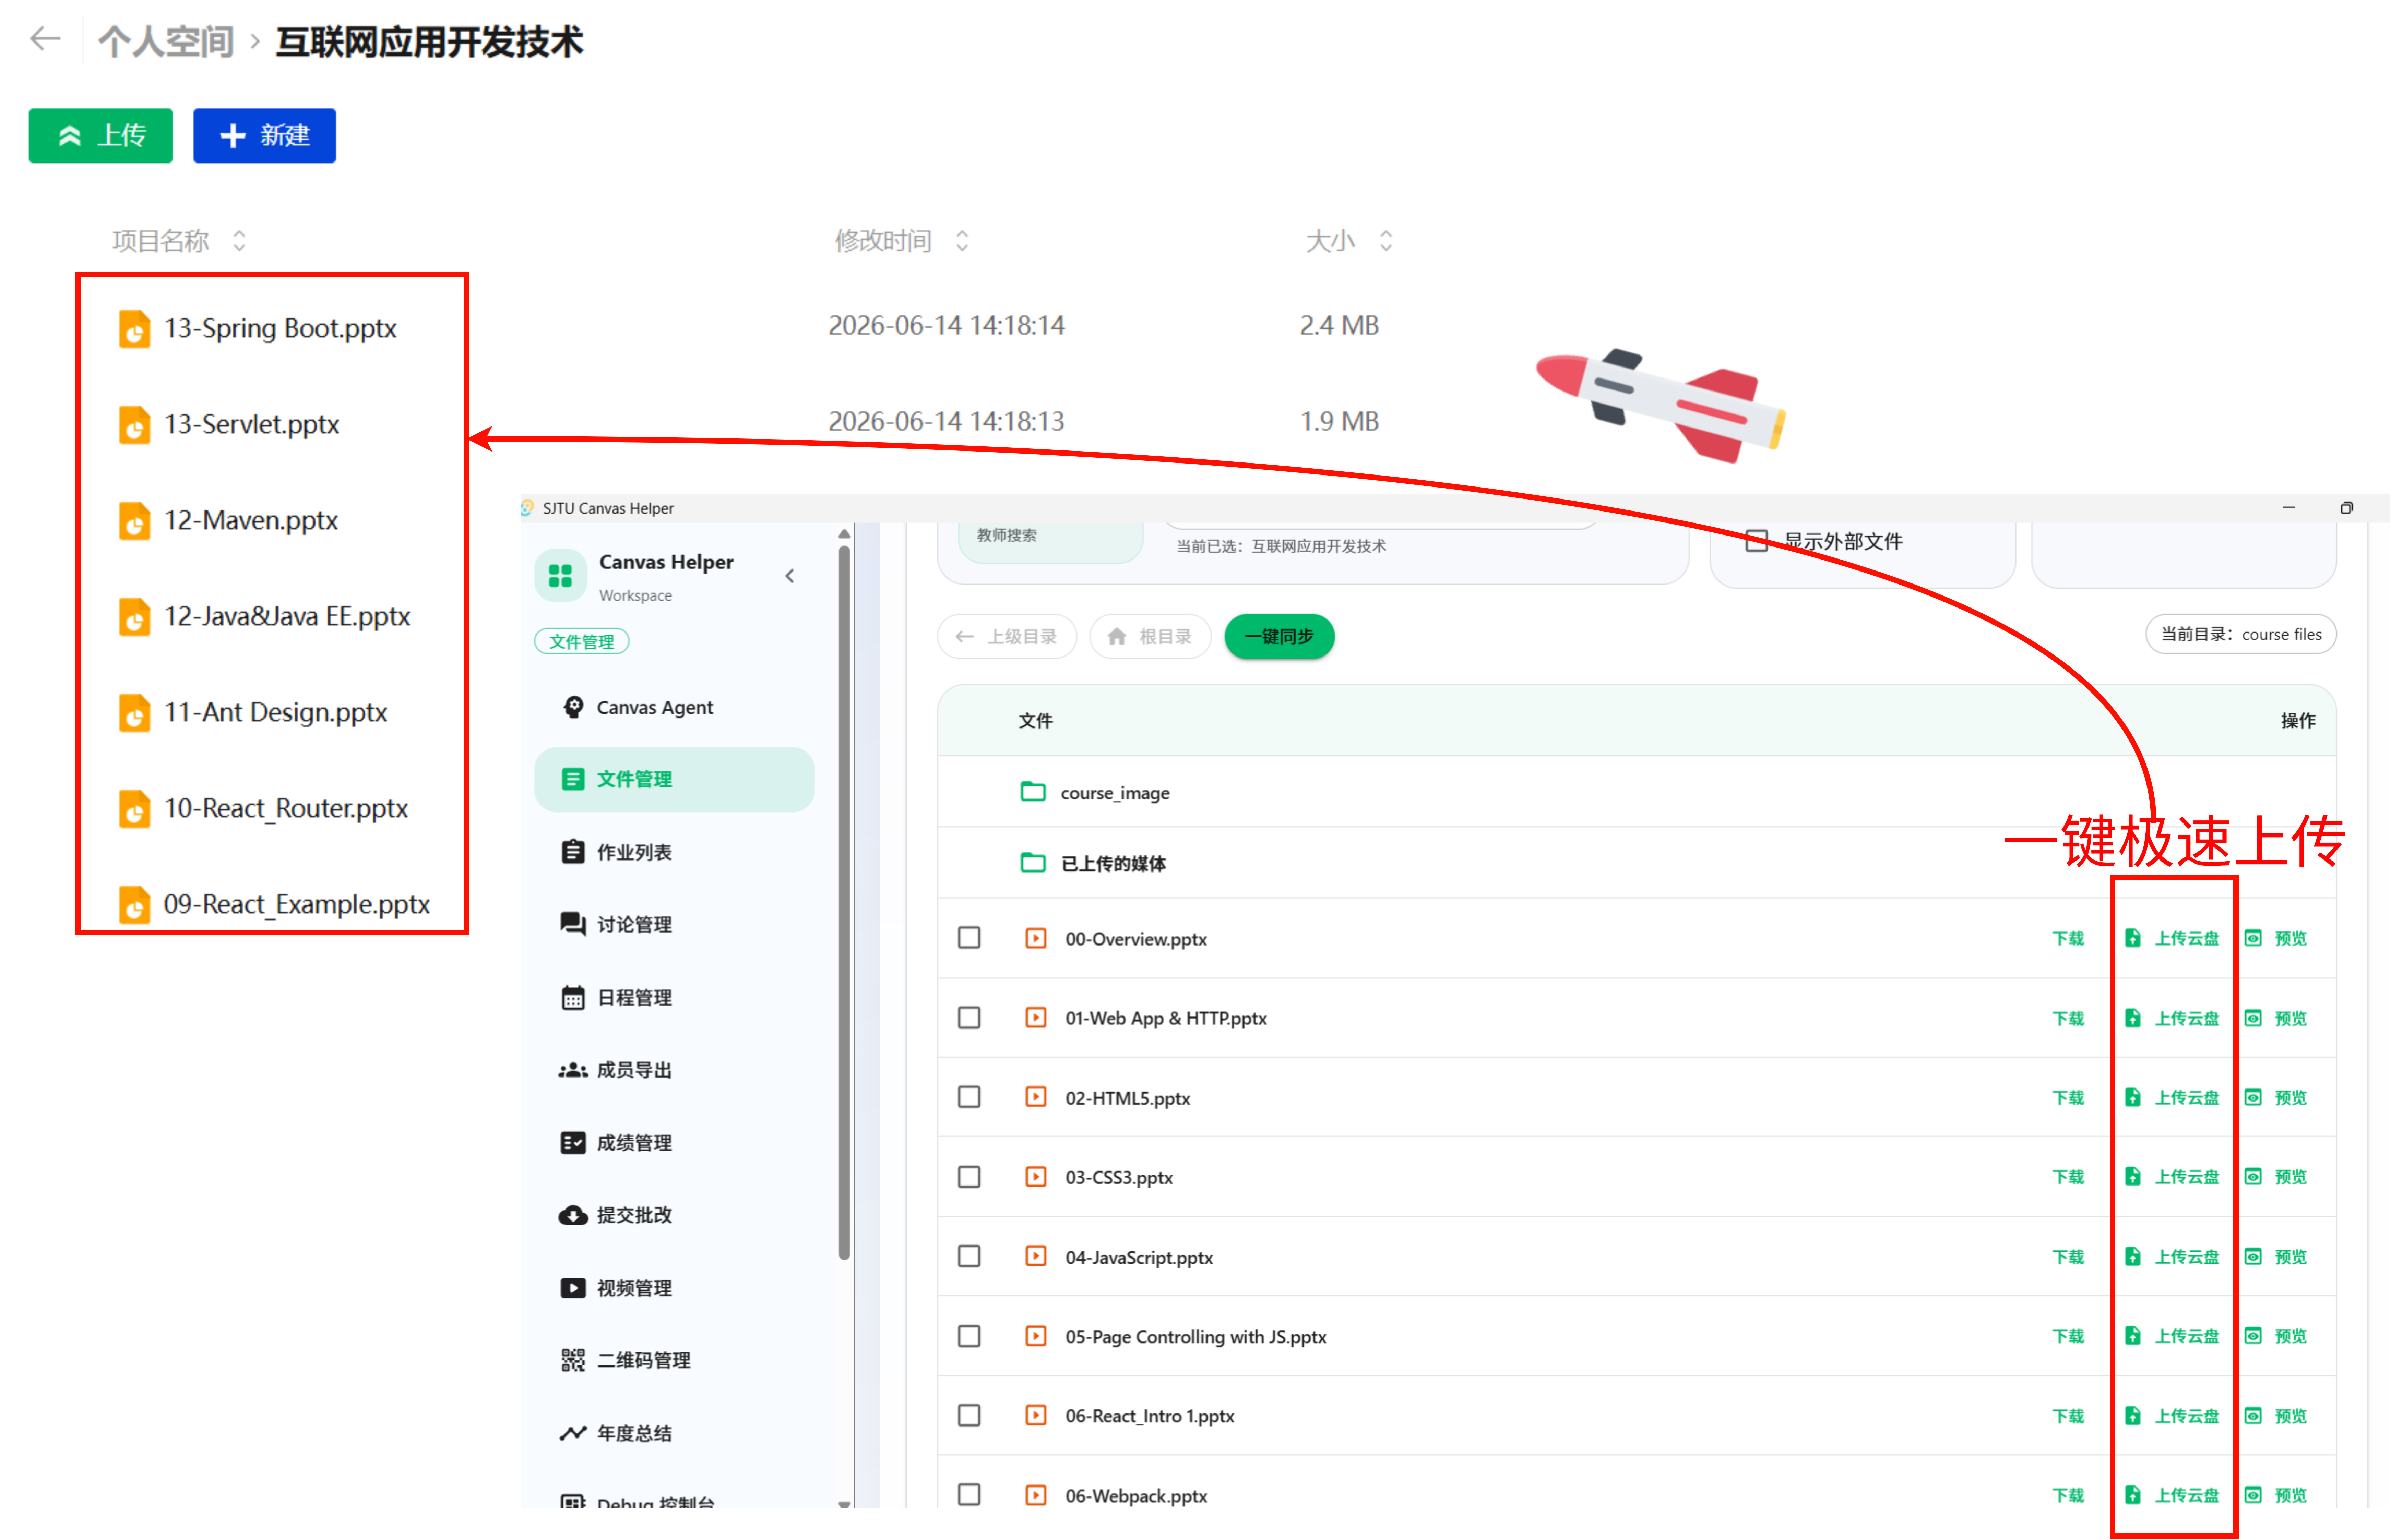Click the 根目录 home button
This screenshot has width=2391, height=1540.
click(x=1151, y=637)
